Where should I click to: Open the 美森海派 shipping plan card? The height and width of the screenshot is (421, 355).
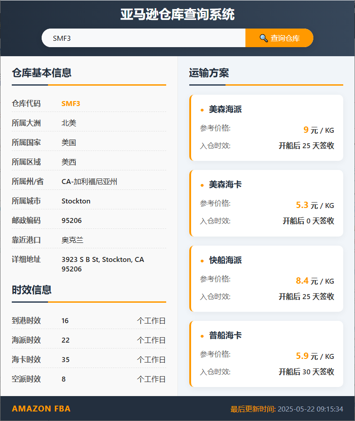[266, 128]
